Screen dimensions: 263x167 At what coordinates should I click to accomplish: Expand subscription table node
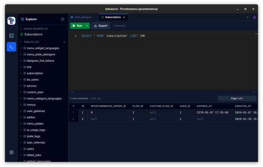point(21,73)
